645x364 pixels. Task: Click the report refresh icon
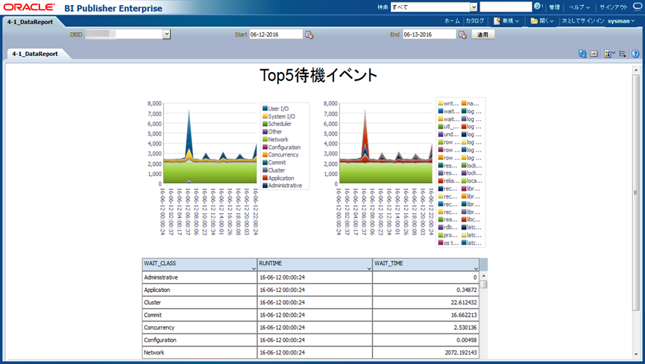582,53
